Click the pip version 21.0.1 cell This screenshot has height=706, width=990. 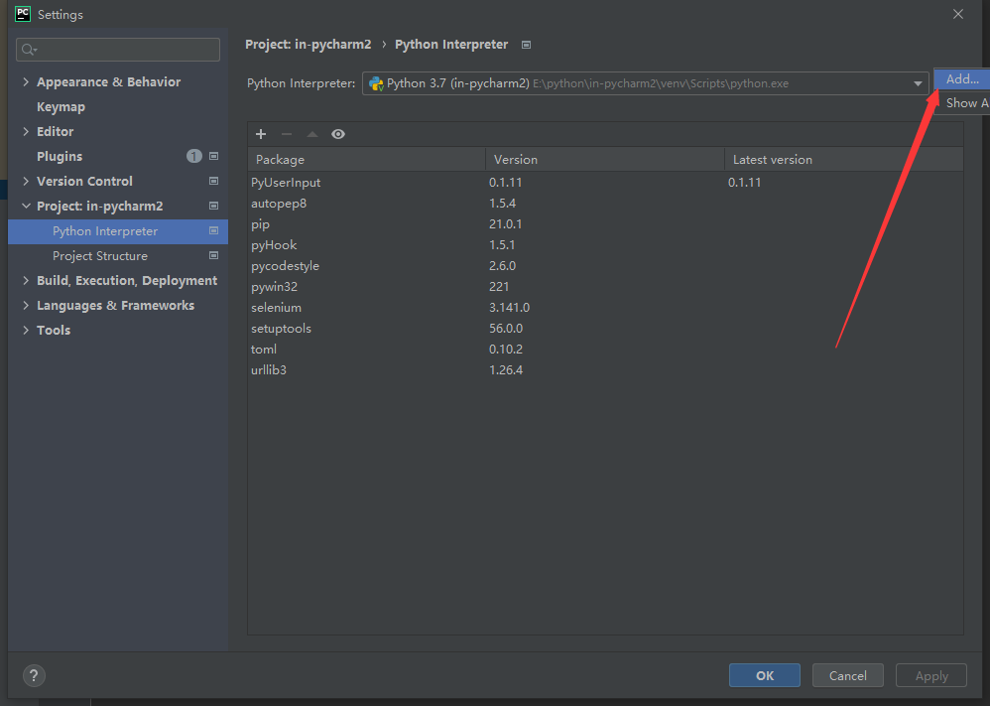[x=506, y=223]
